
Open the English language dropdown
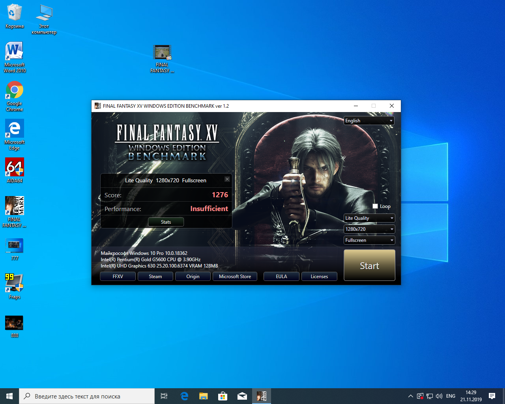point(369,121)
